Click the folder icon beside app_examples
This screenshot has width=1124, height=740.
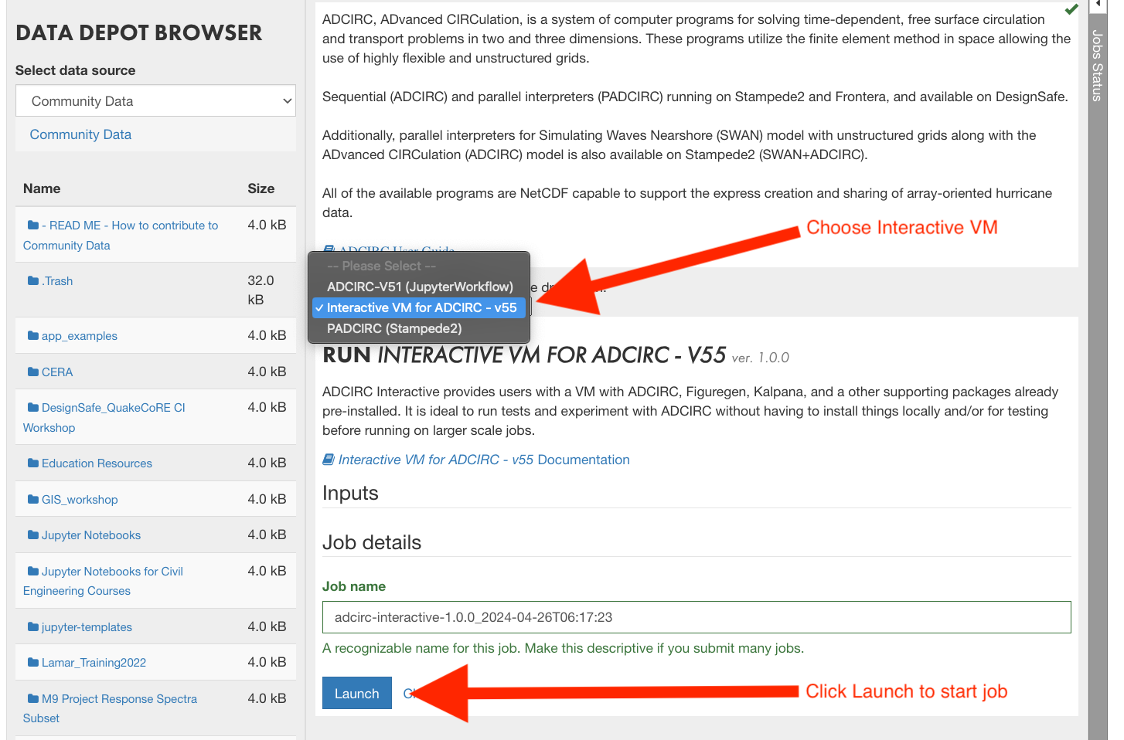[x=33, y=336]
